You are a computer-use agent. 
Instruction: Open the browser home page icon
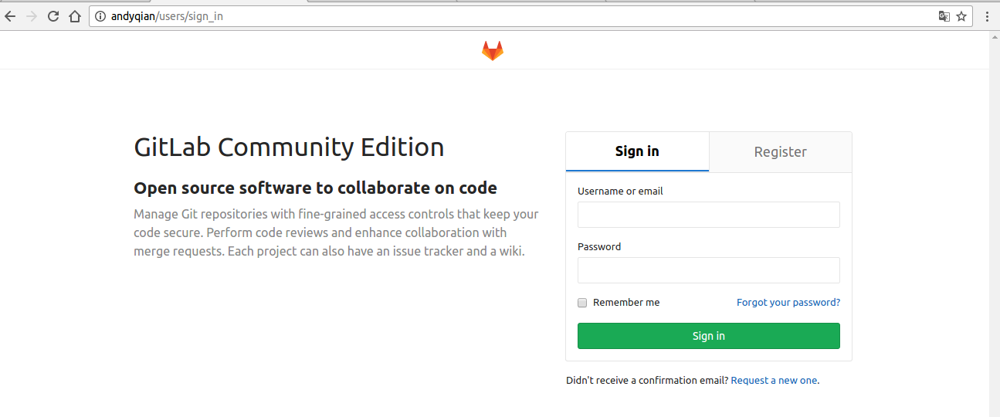tap(75, 16)
